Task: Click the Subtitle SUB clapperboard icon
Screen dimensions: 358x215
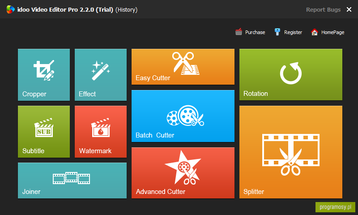Action: pos(44,128)
